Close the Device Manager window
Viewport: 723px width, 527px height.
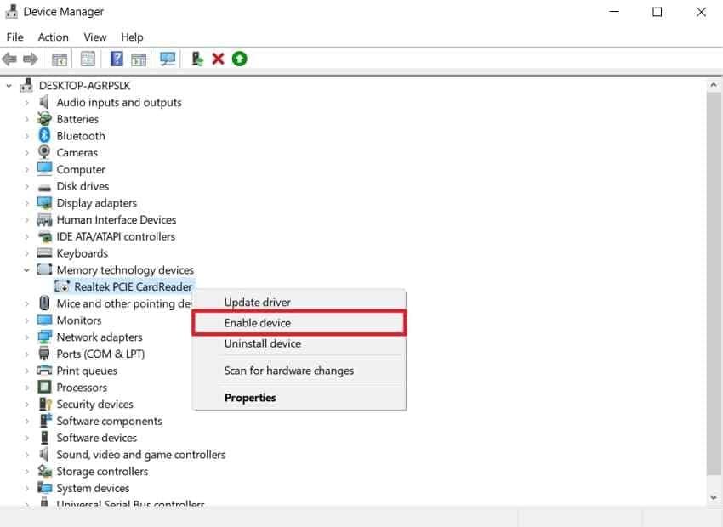click(701, 12)
